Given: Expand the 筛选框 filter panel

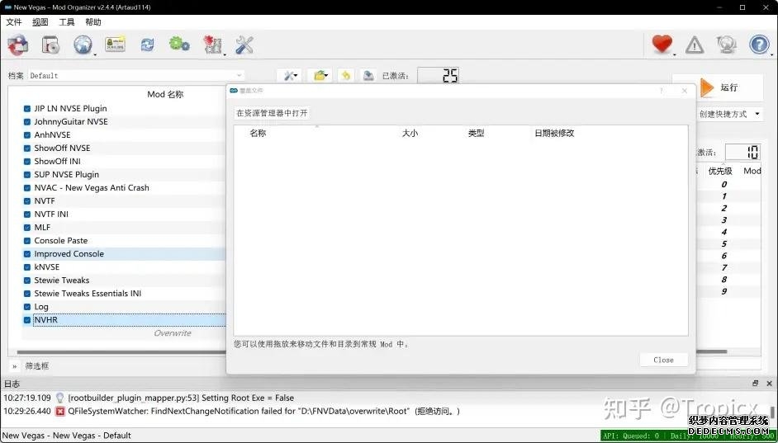Looking at the screenshot, I should point(14,365).
